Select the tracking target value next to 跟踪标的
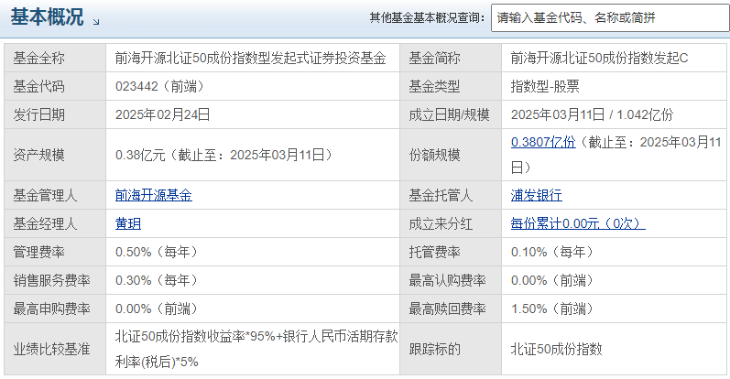The image size is (730, 379). pos(556,349)
